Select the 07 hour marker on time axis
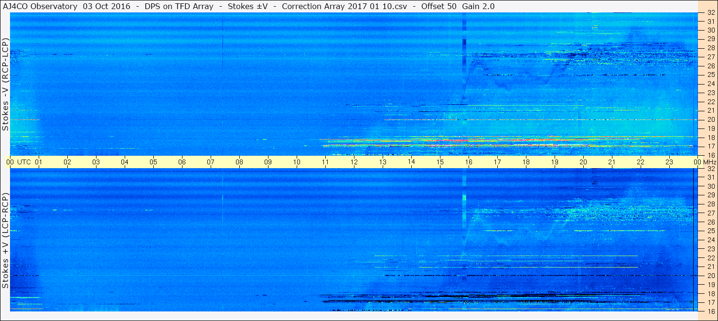Screen dimensions: 718x321 (210, 162)
